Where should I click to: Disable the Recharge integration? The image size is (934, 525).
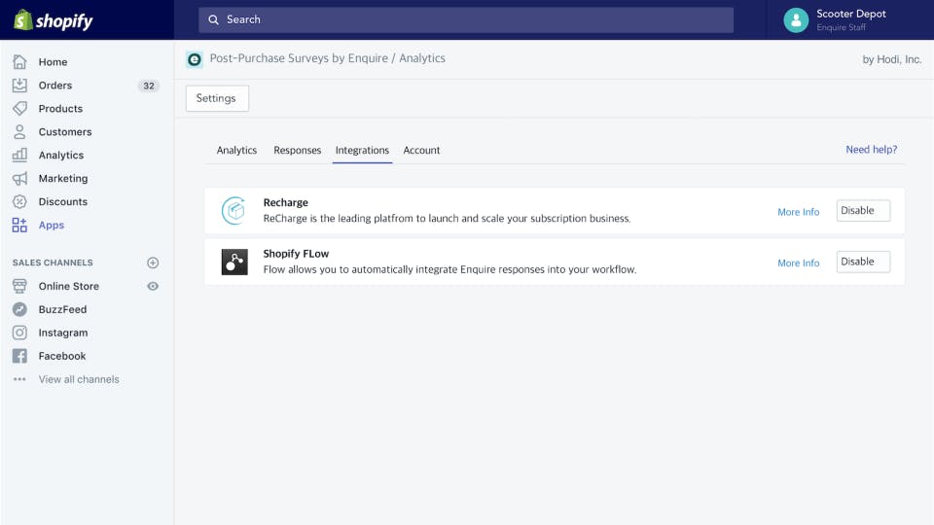863,211
